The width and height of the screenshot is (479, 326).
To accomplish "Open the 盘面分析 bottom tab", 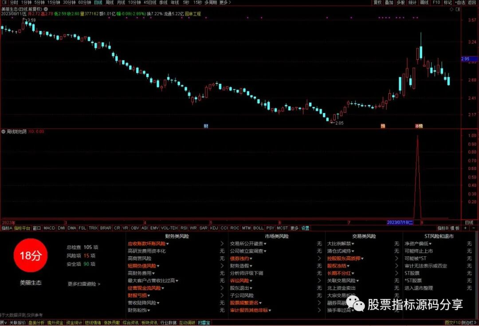I will click(x=36, y=322).
